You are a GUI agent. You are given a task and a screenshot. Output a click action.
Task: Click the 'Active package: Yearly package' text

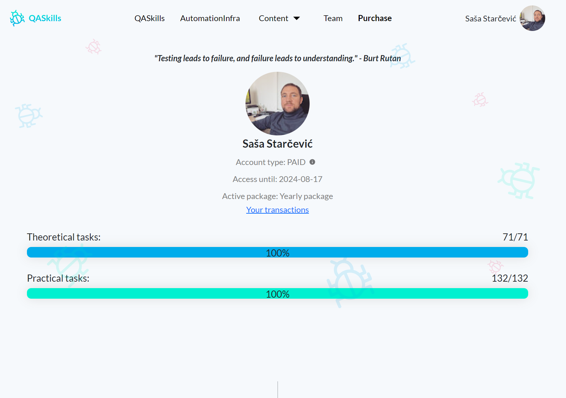pos(278,196)
